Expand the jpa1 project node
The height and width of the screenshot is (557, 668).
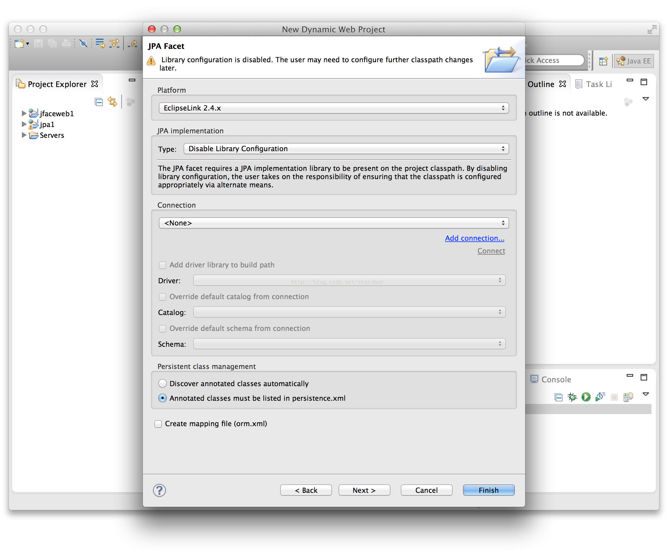pos(24,124)
